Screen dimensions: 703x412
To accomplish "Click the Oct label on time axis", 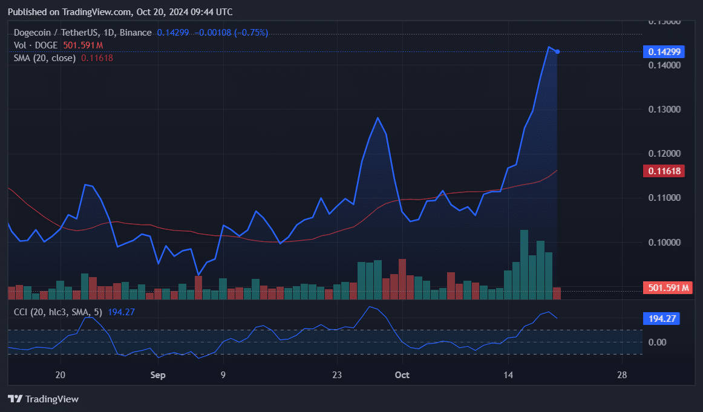I will (402, 375).
